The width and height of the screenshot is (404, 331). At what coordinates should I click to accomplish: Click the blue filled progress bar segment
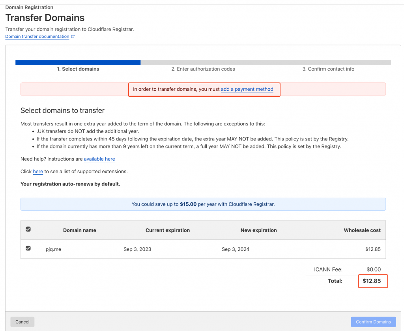tap(78, 62)
